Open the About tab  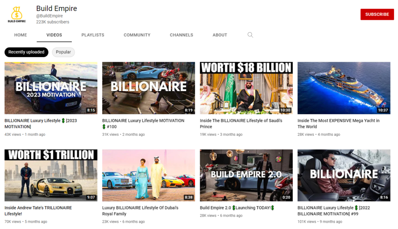click(220, 35)
